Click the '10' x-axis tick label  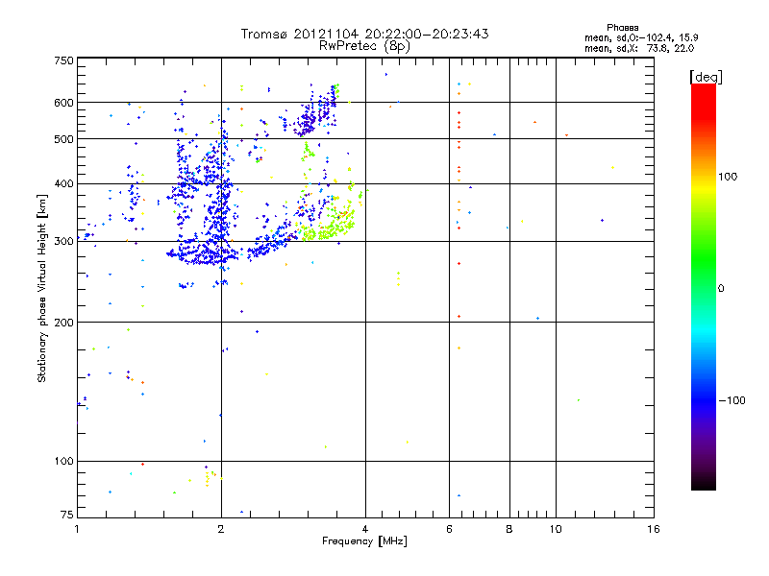556,529
